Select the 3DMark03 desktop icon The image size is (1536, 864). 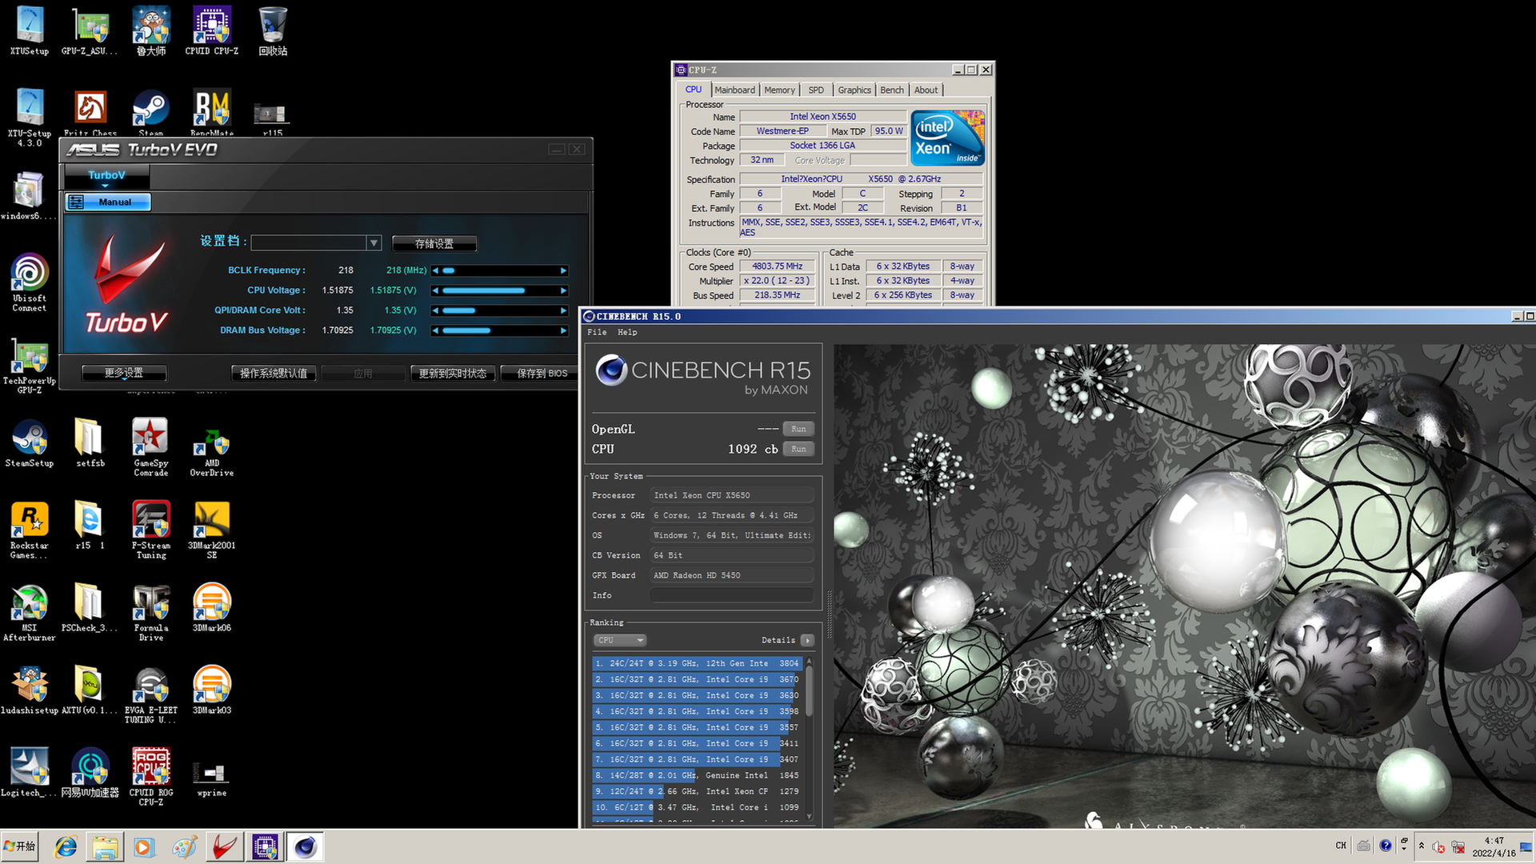[x=212, y=690]
